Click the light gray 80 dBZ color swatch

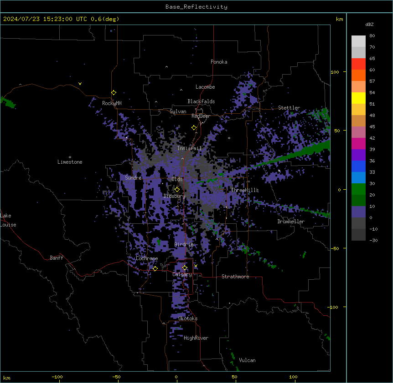pos(358,41)
